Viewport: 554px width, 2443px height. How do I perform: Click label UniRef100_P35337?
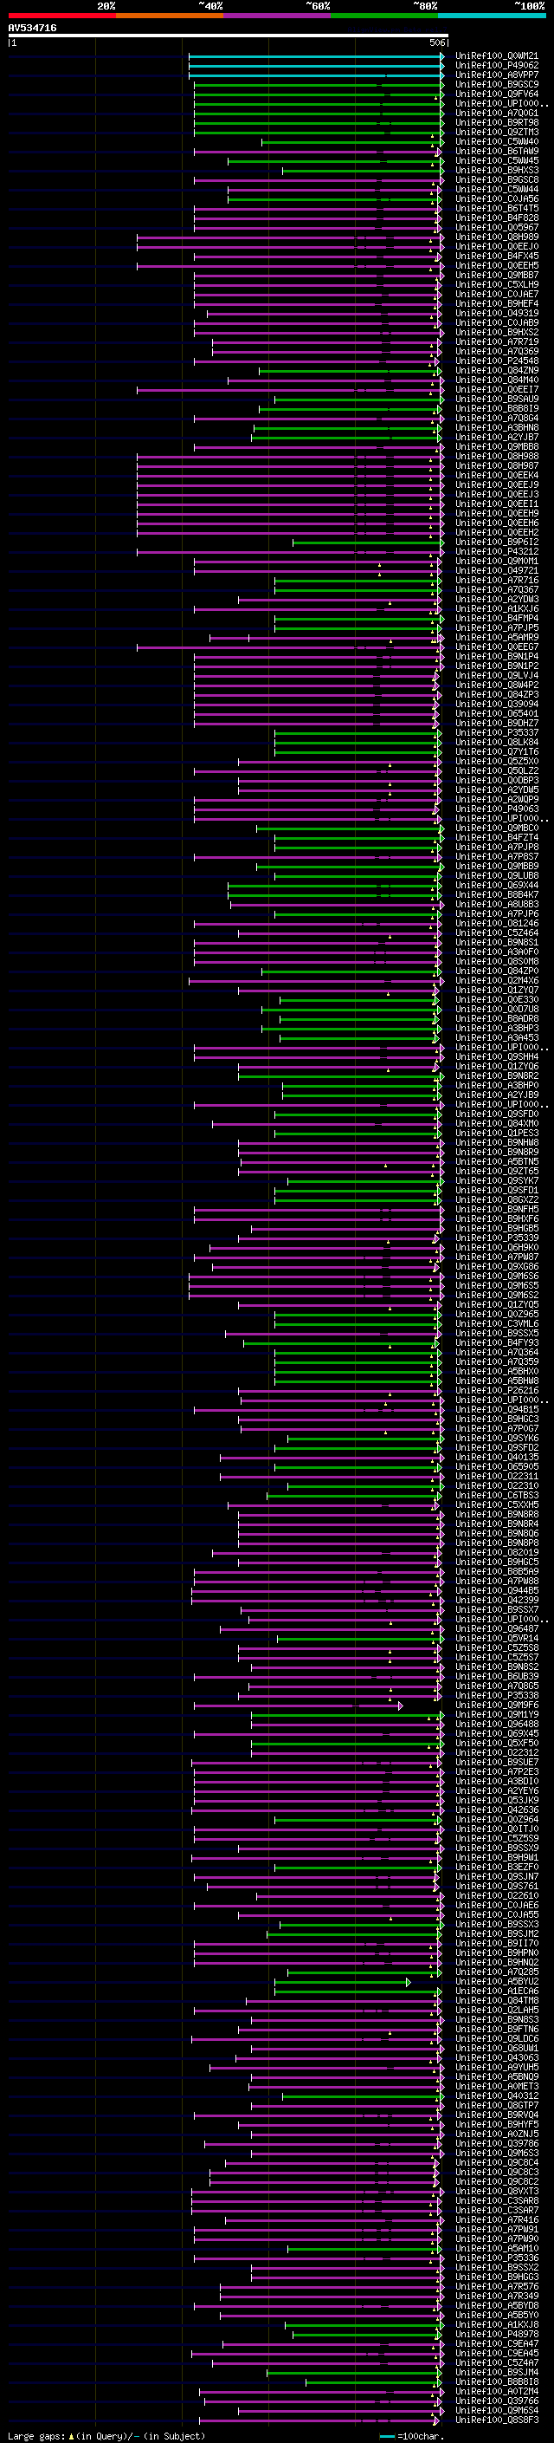coord(497,733)
